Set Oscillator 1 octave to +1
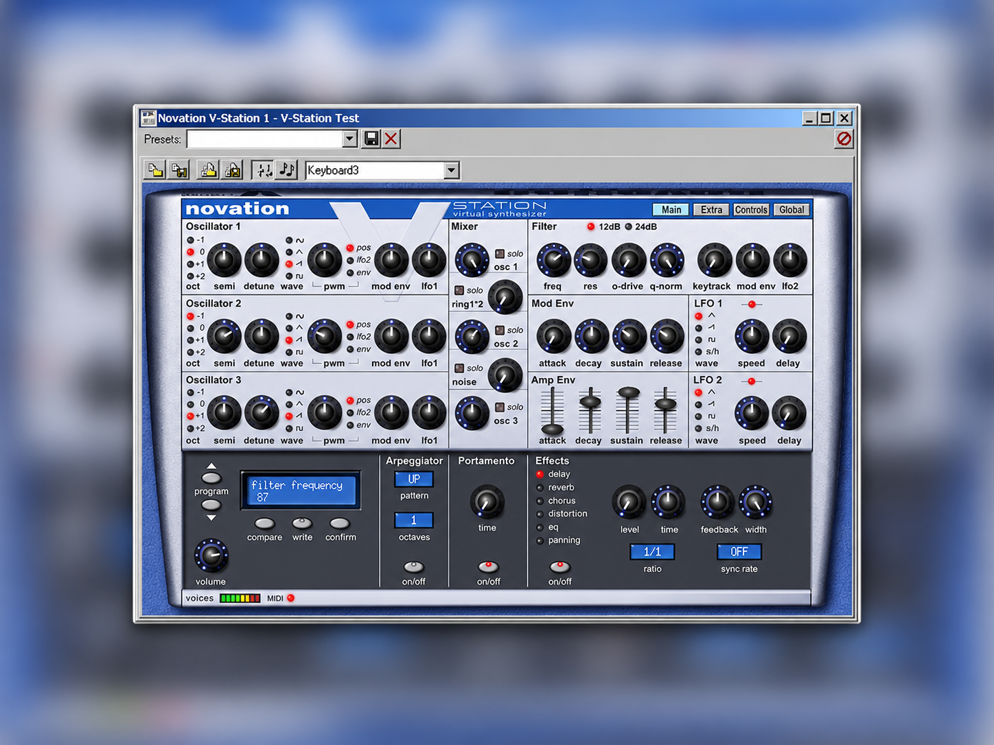 point(190,265)
